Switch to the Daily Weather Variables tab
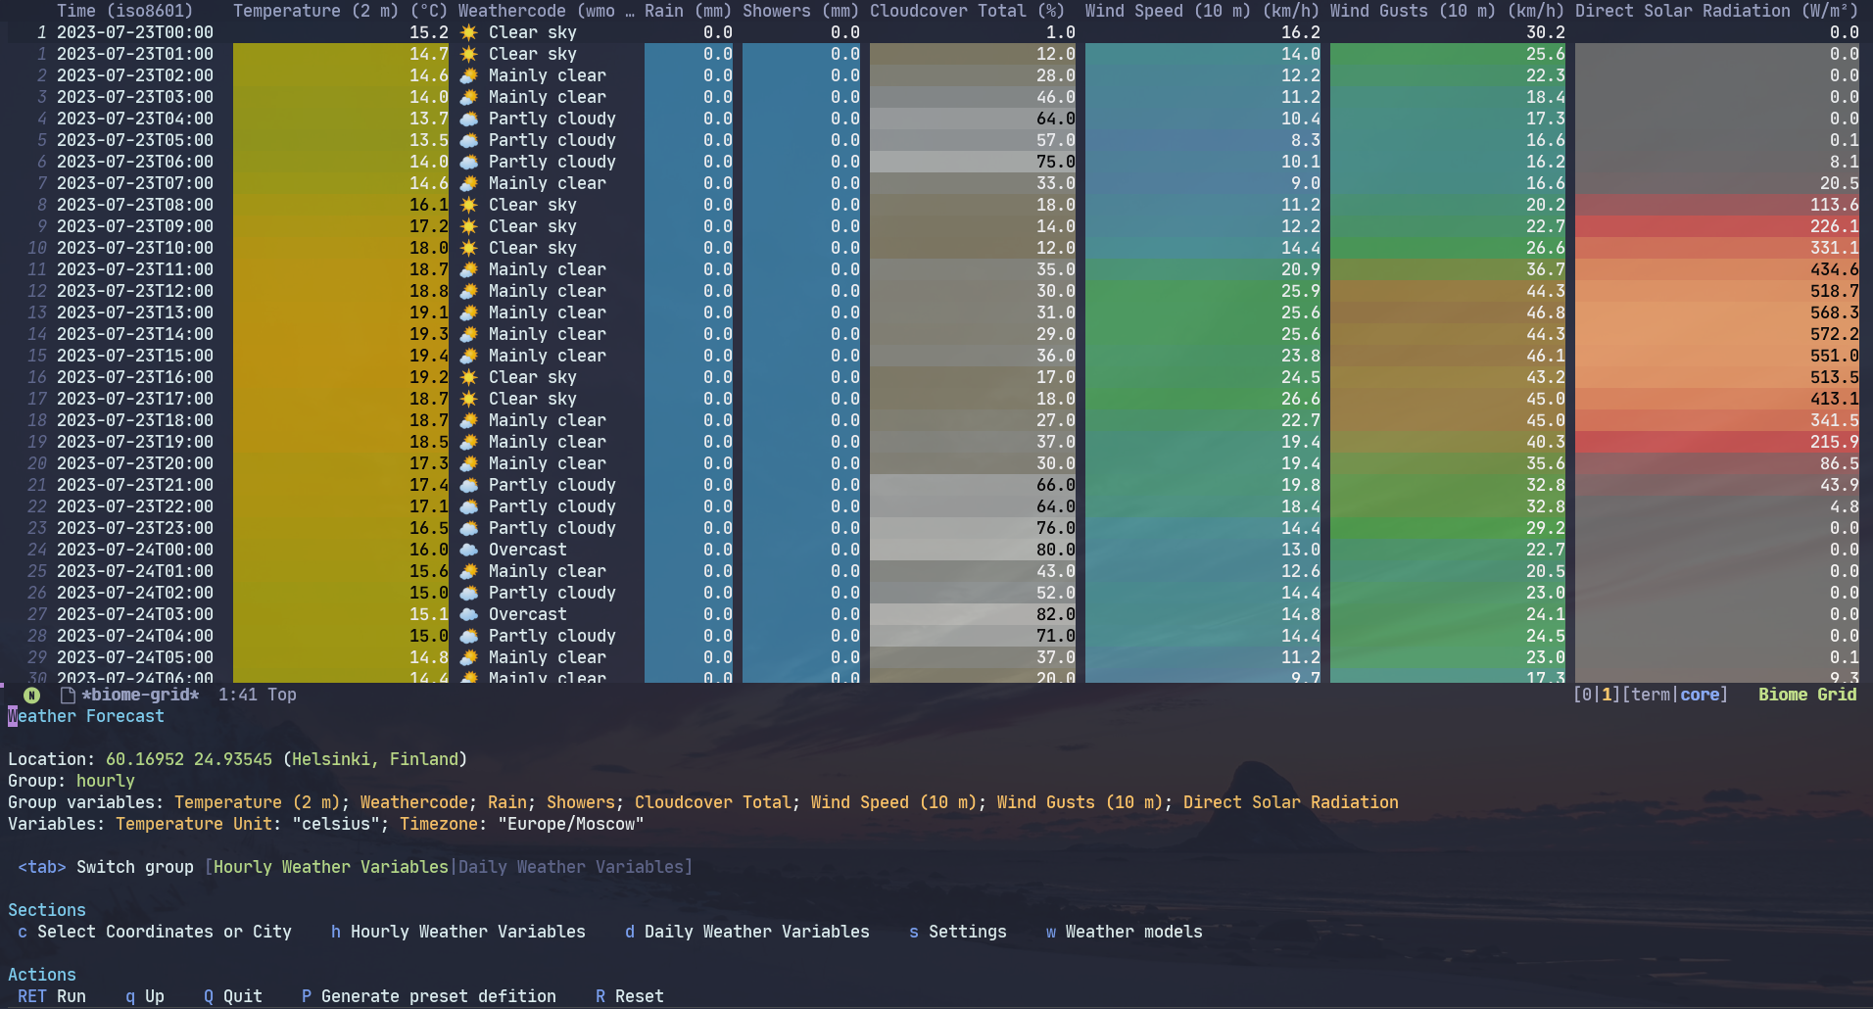Image resolution: width=1873 pixels, height=1009 pixels. [x=573, y=867]
